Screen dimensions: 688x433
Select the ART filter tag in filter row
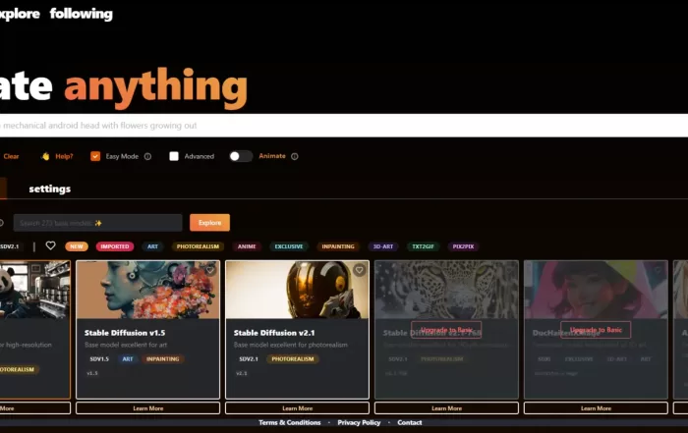[x=152, y=246]
